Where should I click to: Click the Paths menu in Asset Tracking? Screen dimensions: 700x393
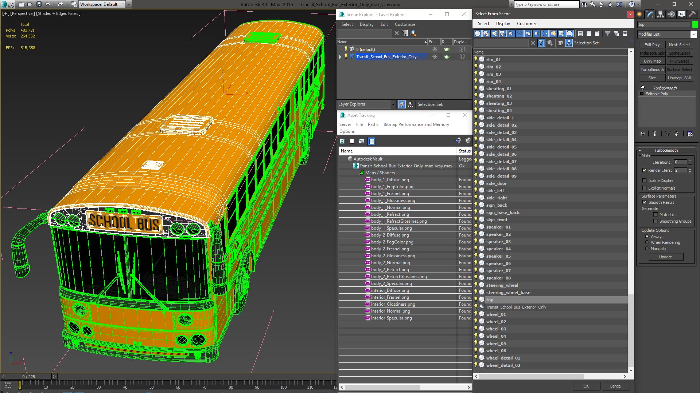[x=373, y=124]
